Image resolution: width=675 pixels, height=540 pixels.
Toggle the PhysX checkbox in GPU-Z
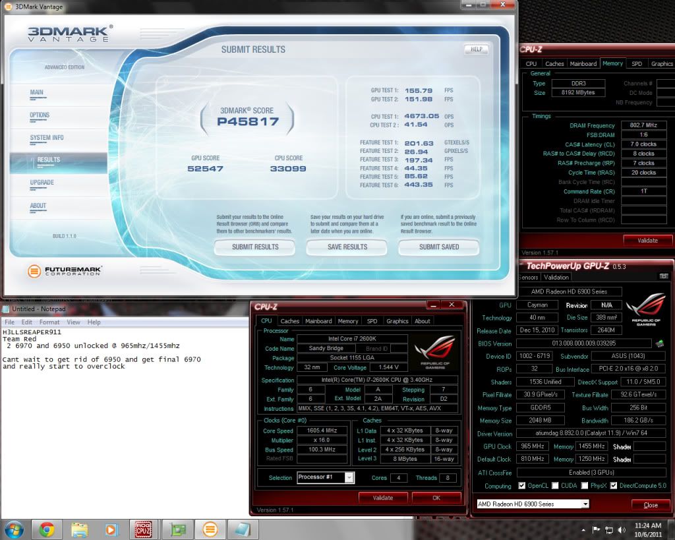(585, 486)
